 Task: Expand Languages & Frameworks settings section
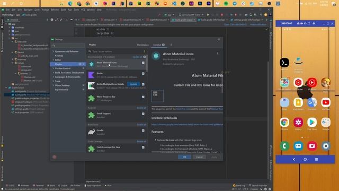(53, 77)
